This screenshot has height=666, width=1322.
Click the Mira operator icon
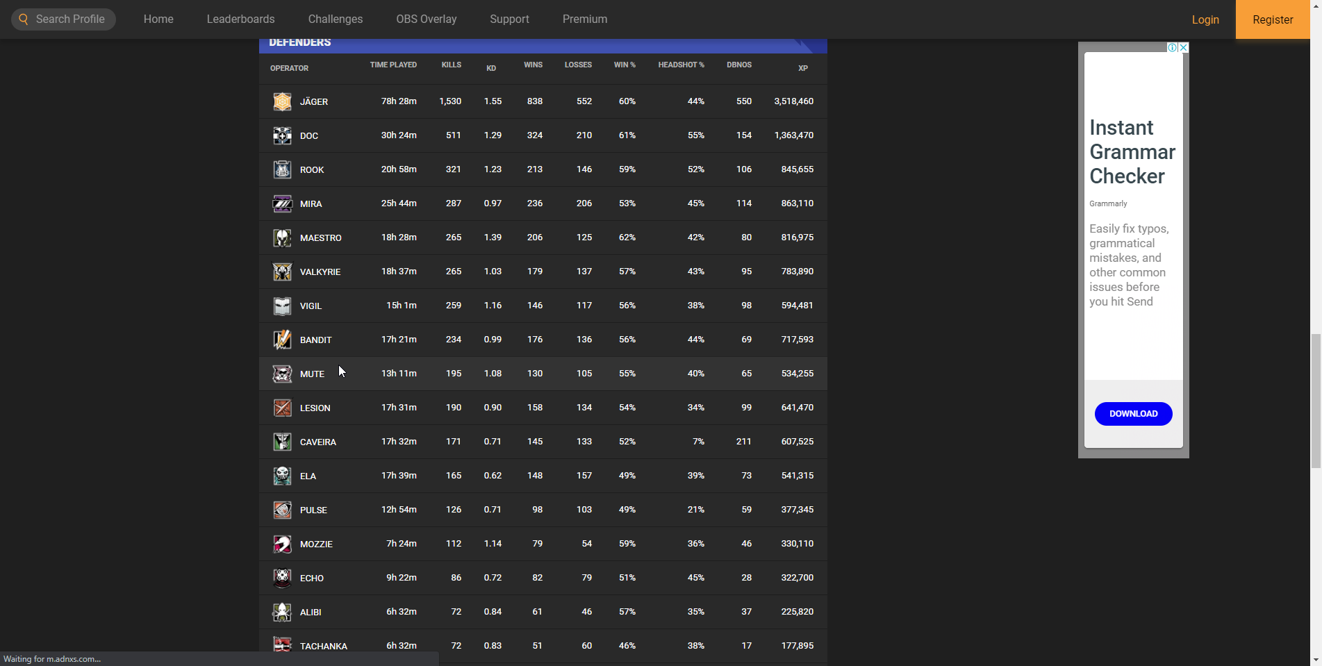pyautogui.click(x=282, y=203)
